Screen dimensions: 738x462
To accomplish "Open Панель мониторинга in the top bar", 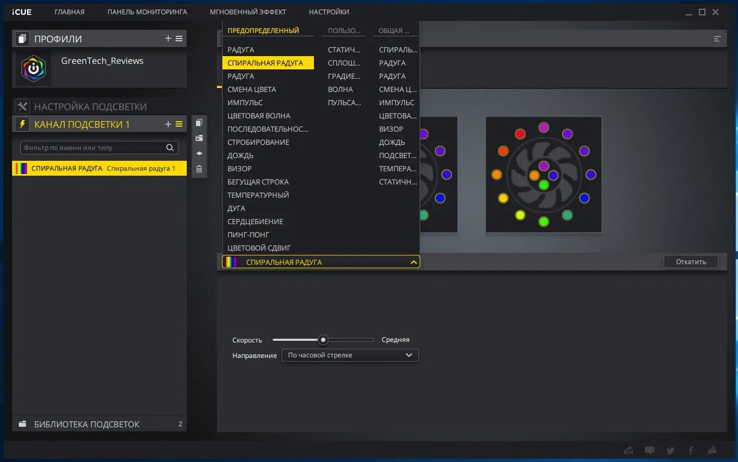I will (147, 12).
